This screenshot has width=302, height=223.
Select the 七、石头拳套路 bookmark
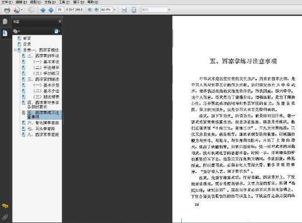(x=41, y=128)
